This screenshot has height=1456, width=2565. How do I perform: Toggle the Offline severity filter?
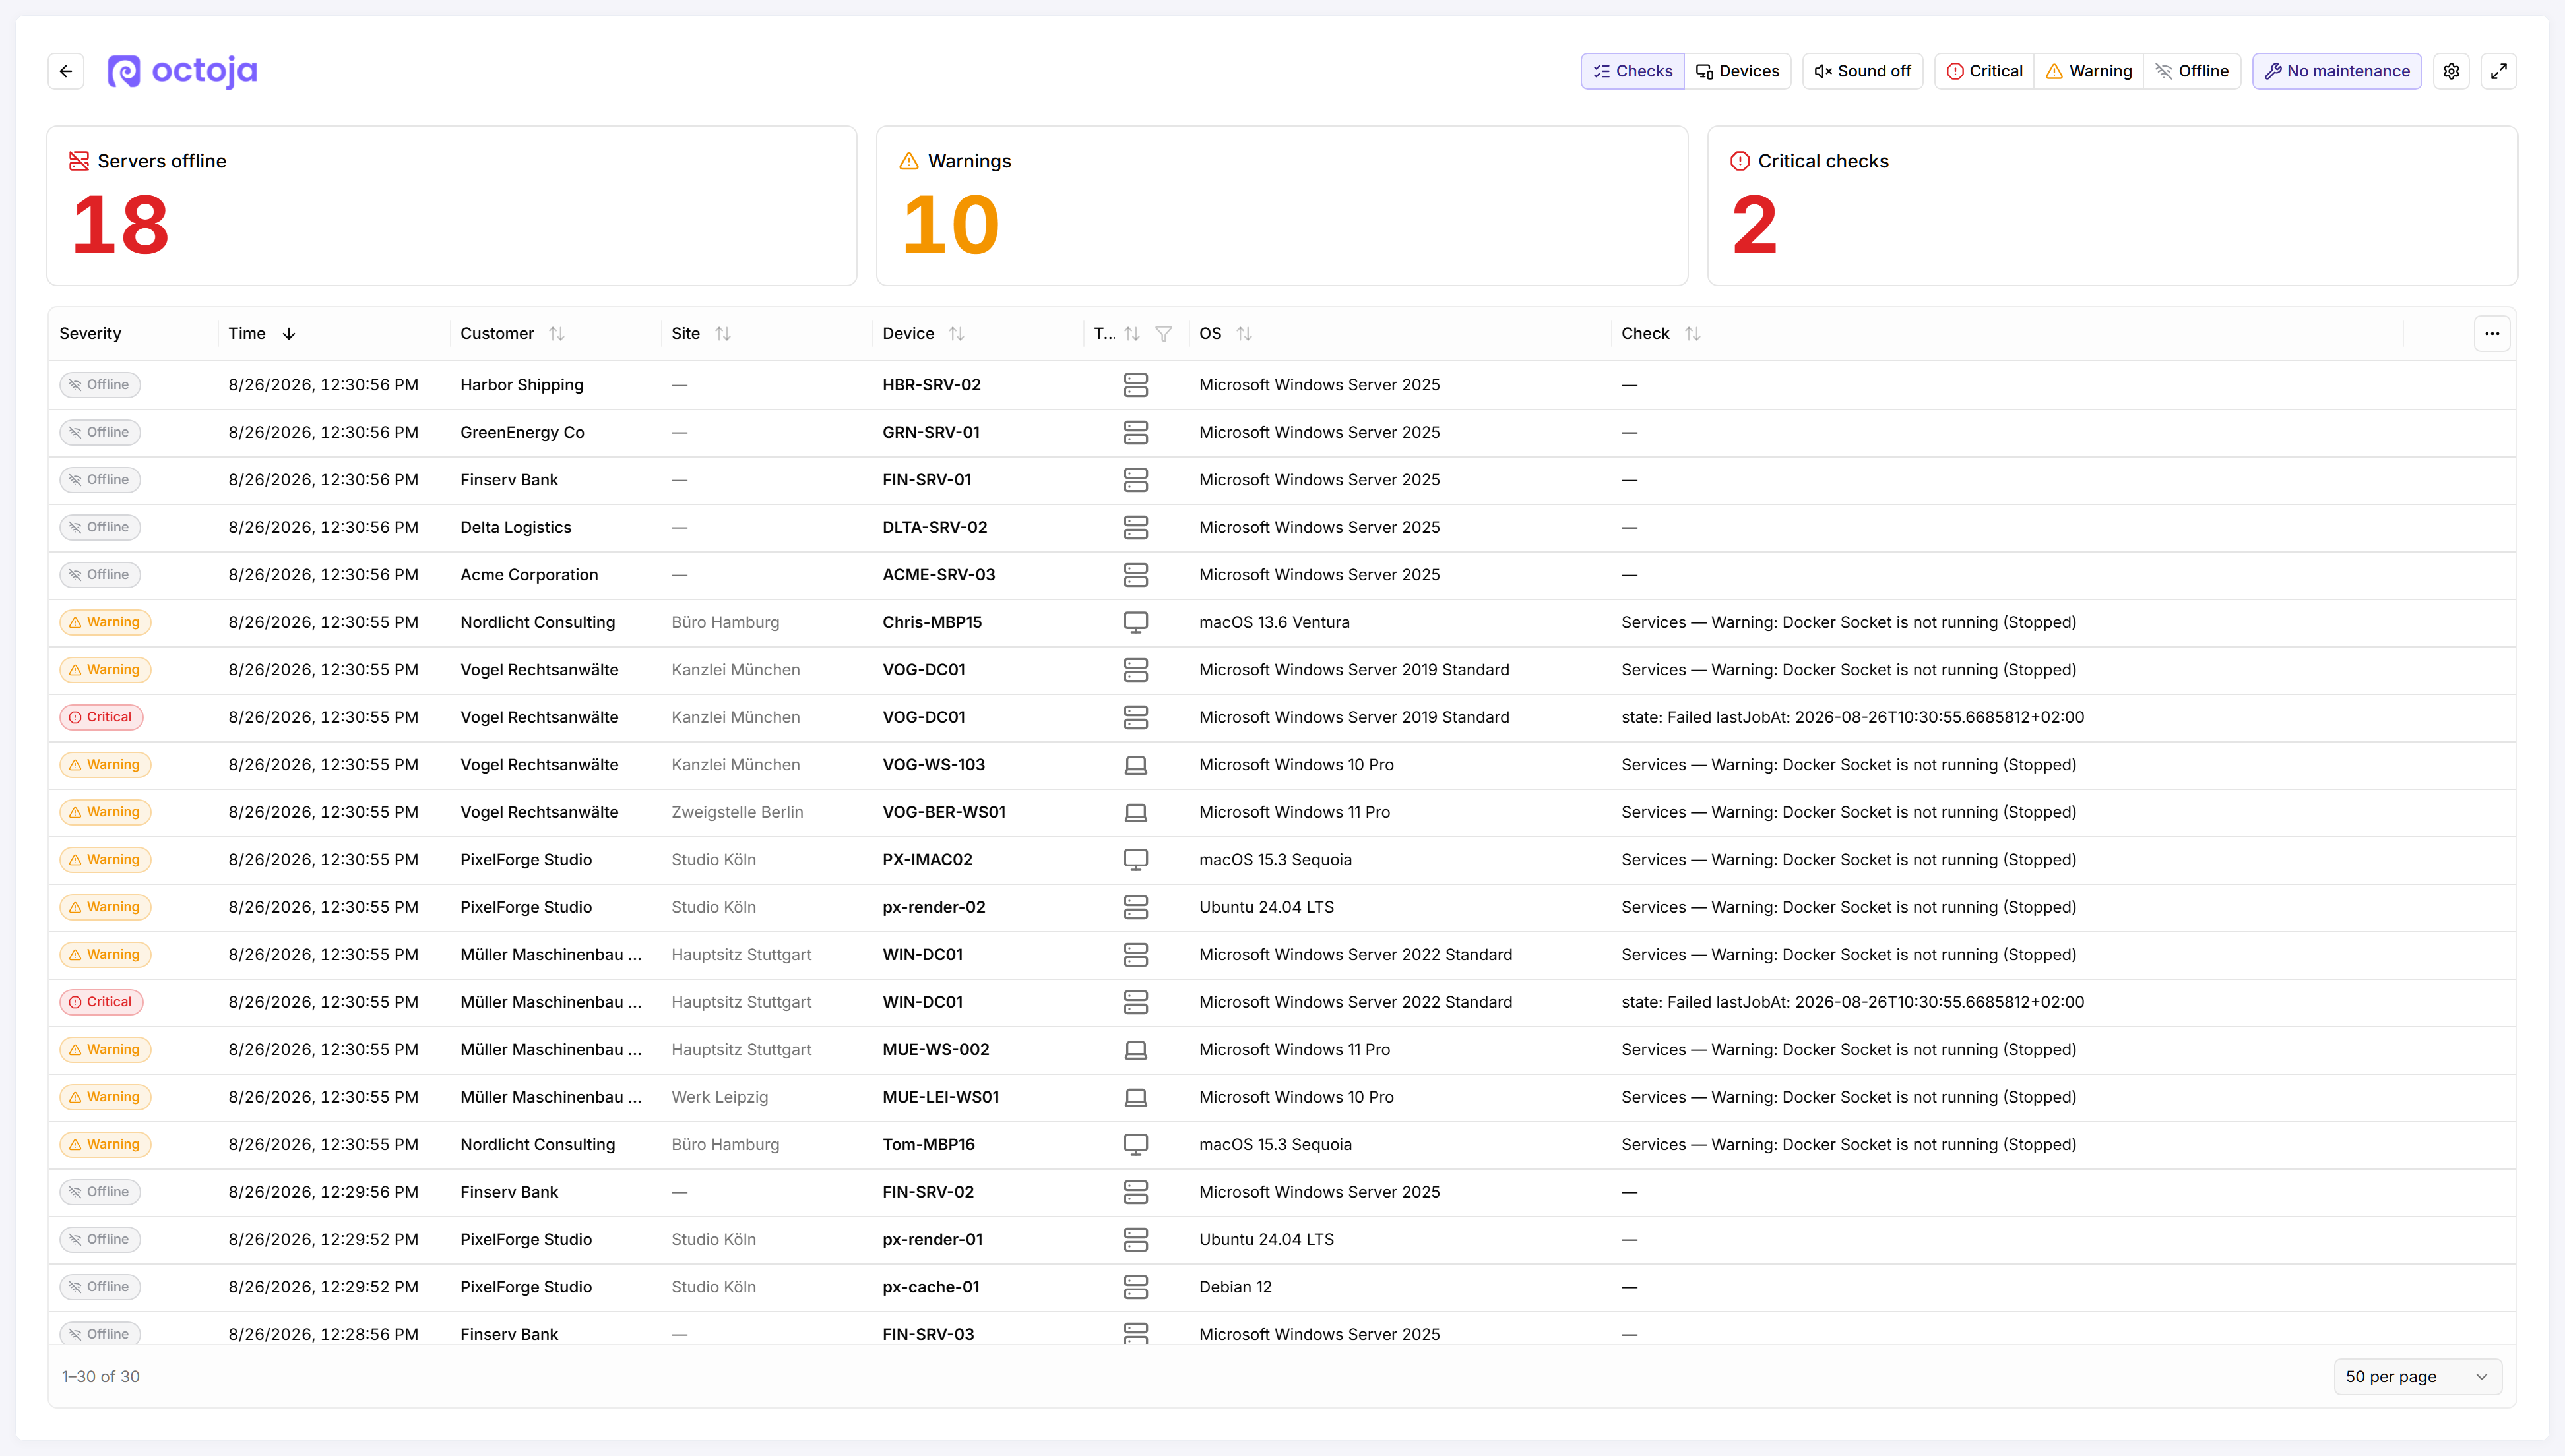(2192, 71)
